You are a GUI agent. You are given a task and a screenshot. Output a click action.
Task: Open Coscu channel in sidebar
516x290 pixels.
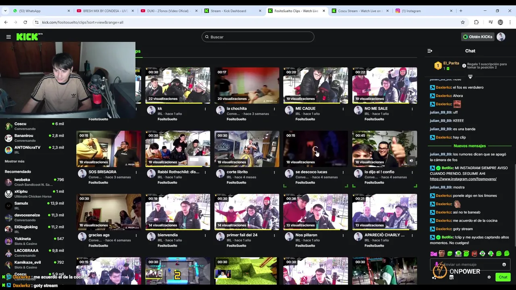(34, 126)
